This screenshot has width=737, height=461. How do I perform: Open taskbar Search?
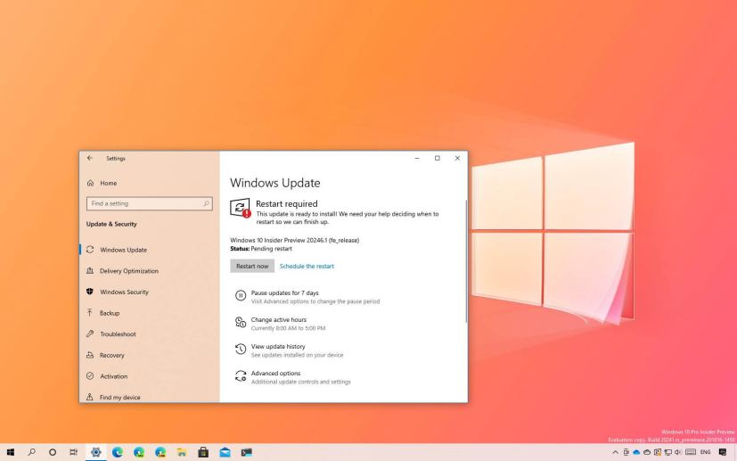[x=31, y=452]
